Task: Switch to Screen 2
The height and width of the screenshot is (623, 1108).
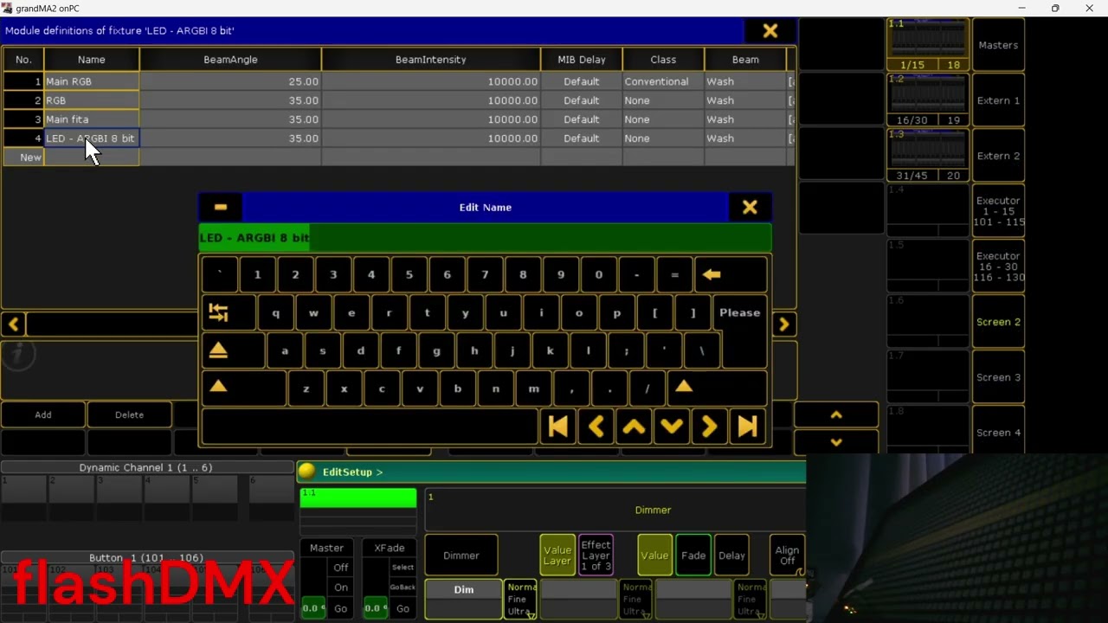Action: point(998,322)
